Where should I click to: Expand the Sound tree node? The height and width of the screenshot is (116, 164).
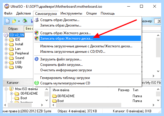click(x=6, y=58)
